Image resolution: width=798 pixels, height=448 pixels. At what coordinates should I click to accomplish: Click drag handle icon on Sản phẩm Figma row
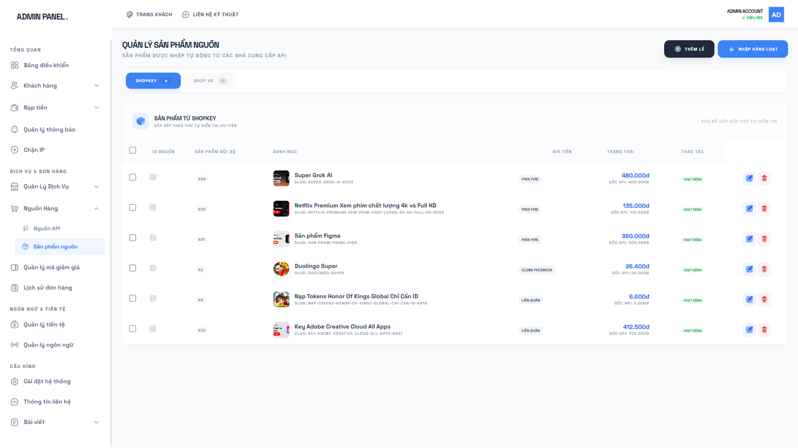point(153,238)
